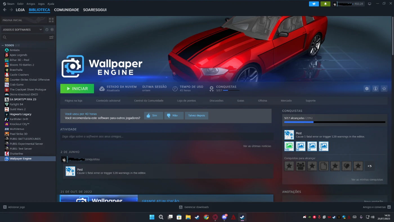Open the Ajuda menu
Screen dimensions: 394x222
tap(51, 4)
